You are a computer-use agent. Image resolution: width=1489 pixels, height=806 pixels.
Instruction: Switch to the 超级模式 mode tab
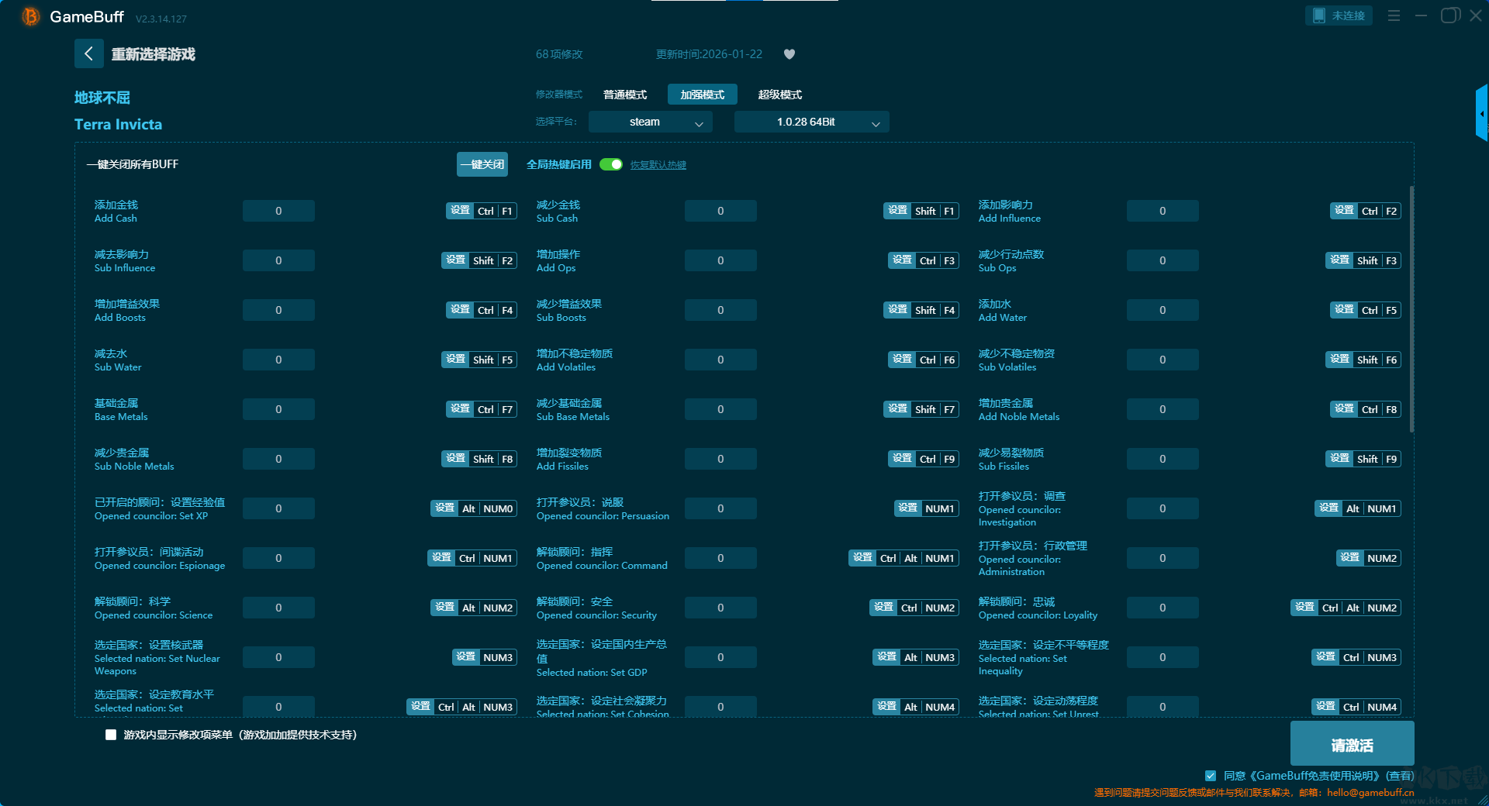tap(779, 95)
